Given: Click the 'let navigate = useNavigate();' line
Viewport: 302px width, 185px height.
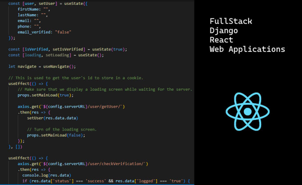Looking at the screenshot, I should [42, 66].
